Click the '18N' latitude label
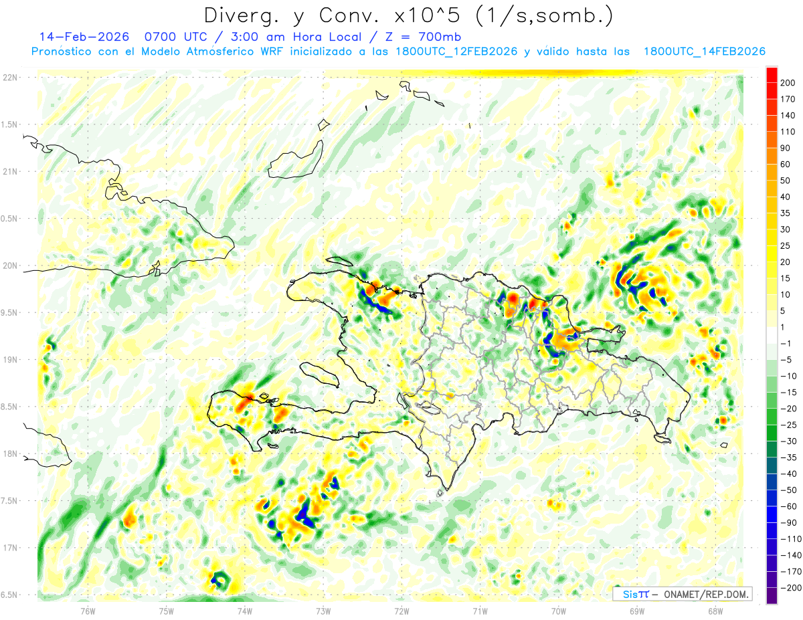The width and height of the screenshot is (803, 620). (11, 453)
